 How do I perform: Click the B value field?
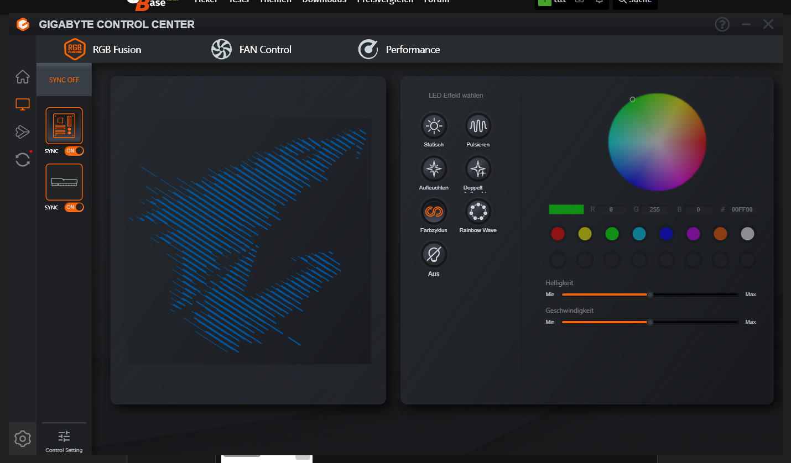pos(699,210)
